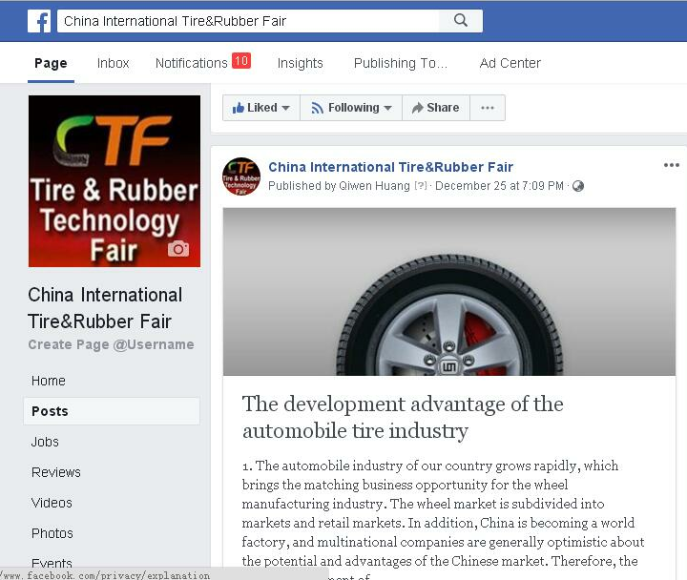Click the Share button

pyautogui.click(x=436, y=108)
